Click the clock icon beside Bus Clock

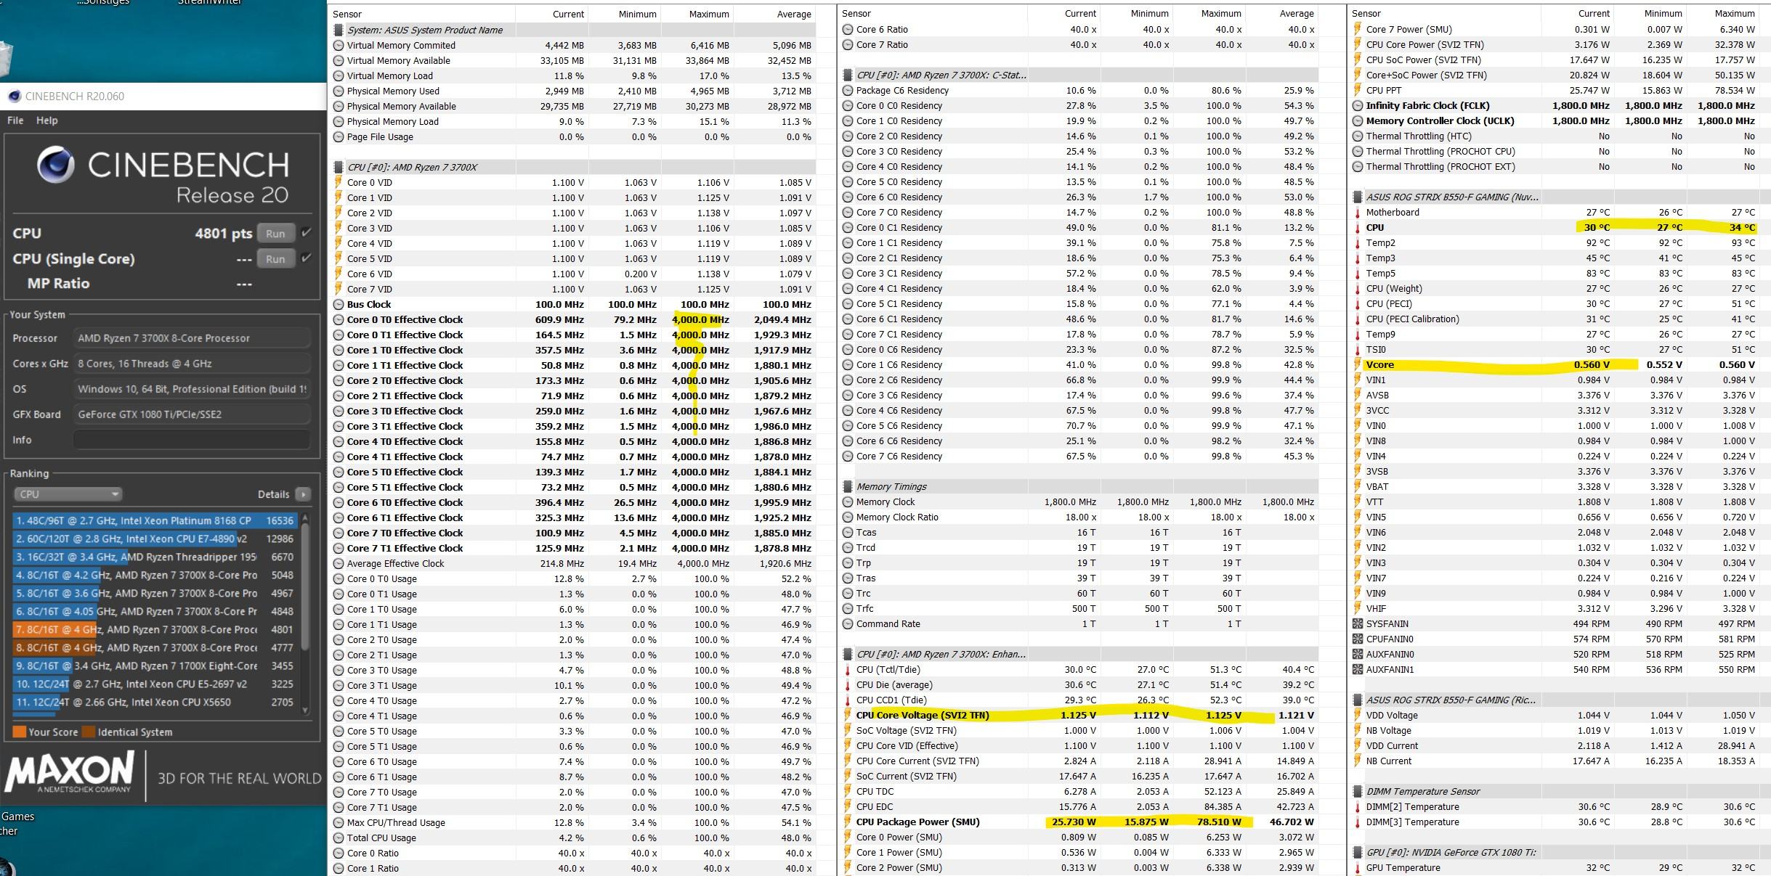(338, 304)
